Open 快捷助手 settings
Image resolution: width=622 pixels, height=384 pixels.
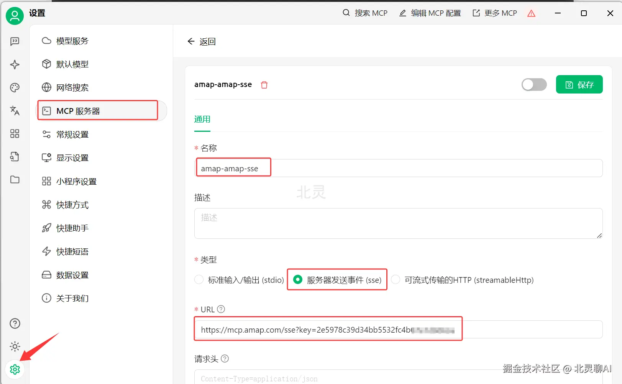102,228
